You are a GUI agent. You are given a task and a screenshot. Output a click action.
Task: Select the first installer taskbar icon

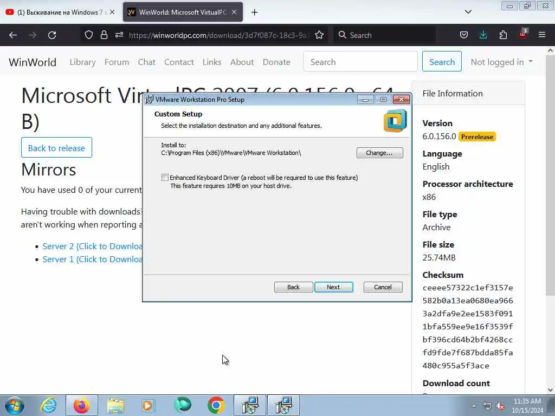pyautogui.click(x=250, y=405)
